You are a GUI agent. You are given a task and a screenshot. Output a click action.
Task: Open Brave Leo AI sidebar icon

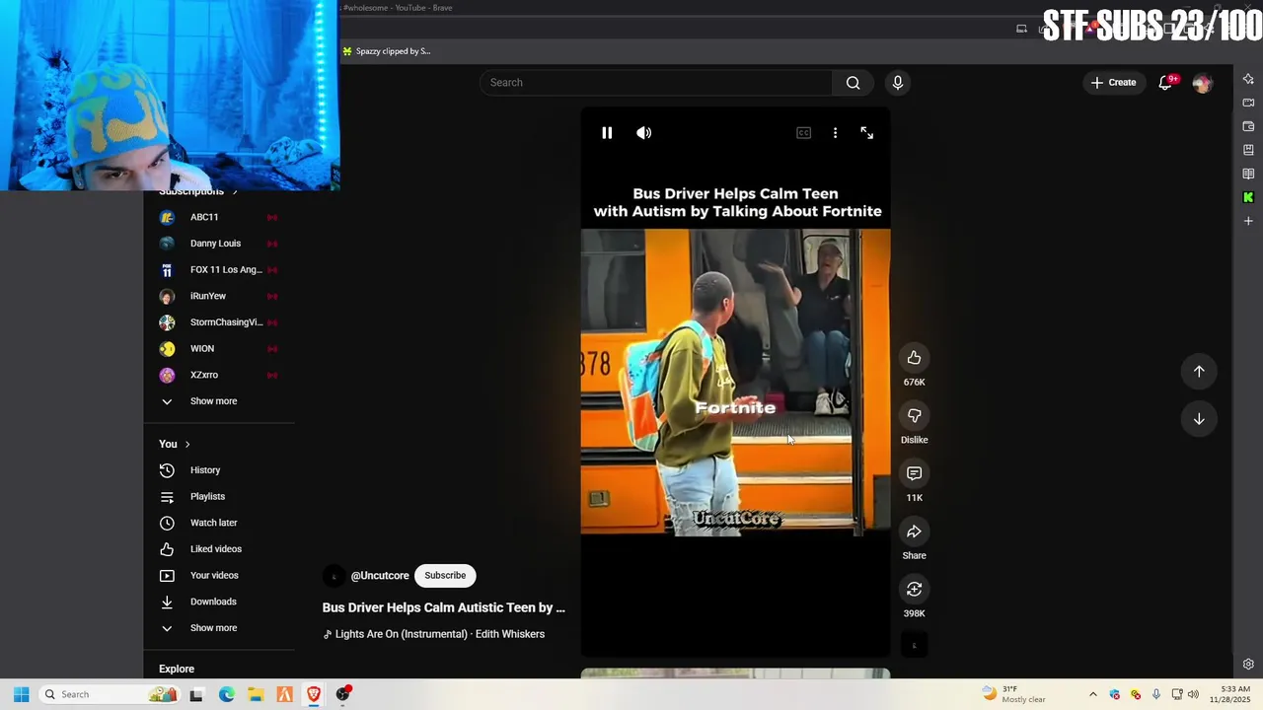click(1248, 79)
